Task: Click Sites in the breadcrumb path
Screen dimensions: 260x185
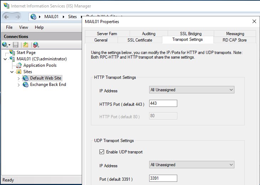Action: pyautogui.click(x=72, y=17)
